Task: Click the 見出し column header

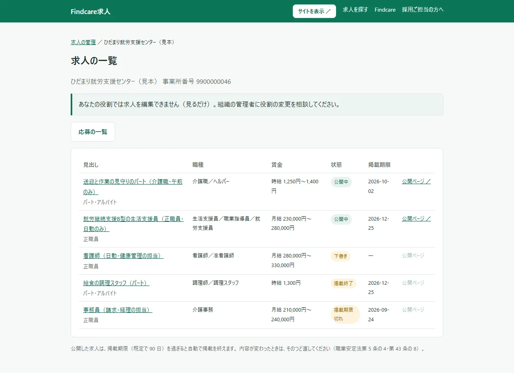Action: point(91,165)
